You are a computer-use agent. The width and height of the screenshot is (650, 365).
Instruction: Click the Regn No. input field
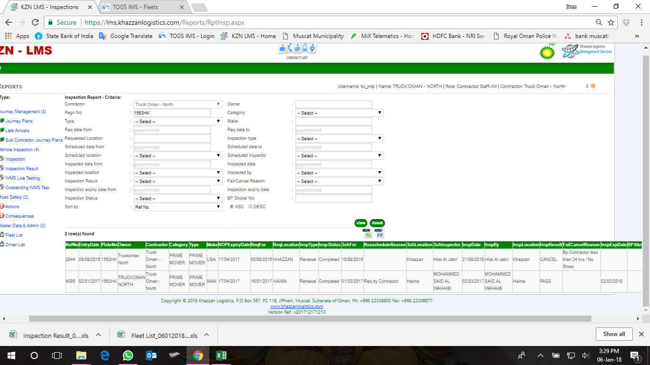172,113
